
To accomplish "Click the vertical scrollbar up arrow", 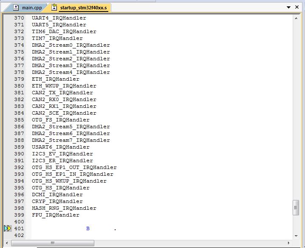I will (x=296, y=18).
